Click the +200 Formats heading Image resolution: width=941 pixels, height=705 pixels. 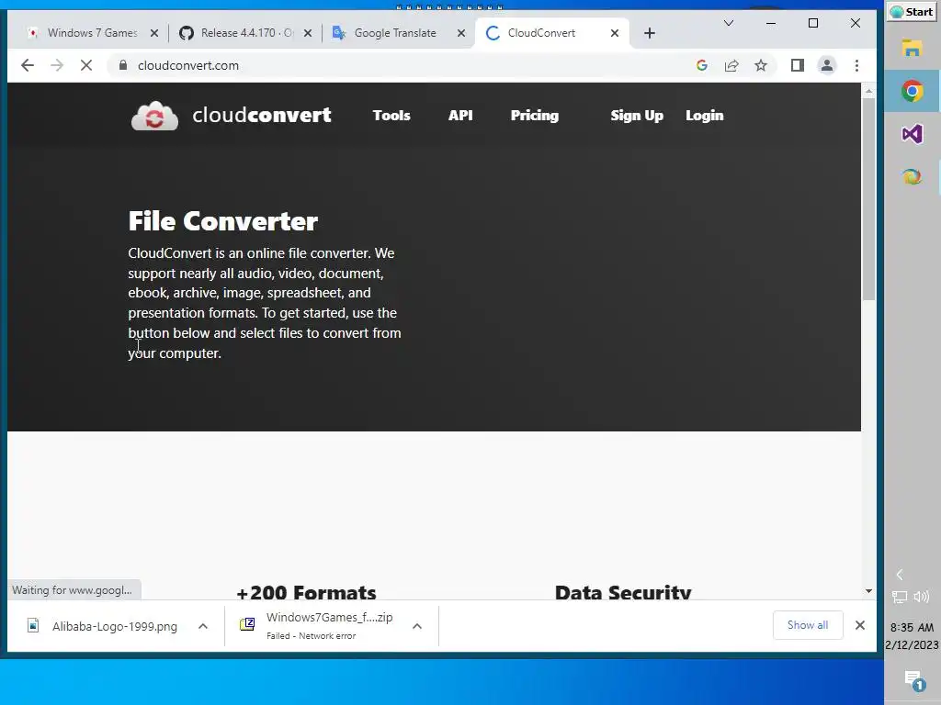click(x=306, y=592)
